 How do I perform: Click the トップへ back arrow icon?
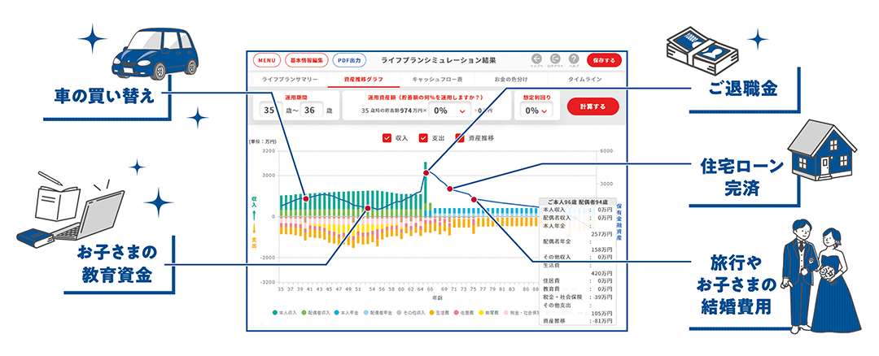click(x=536, y=59)
